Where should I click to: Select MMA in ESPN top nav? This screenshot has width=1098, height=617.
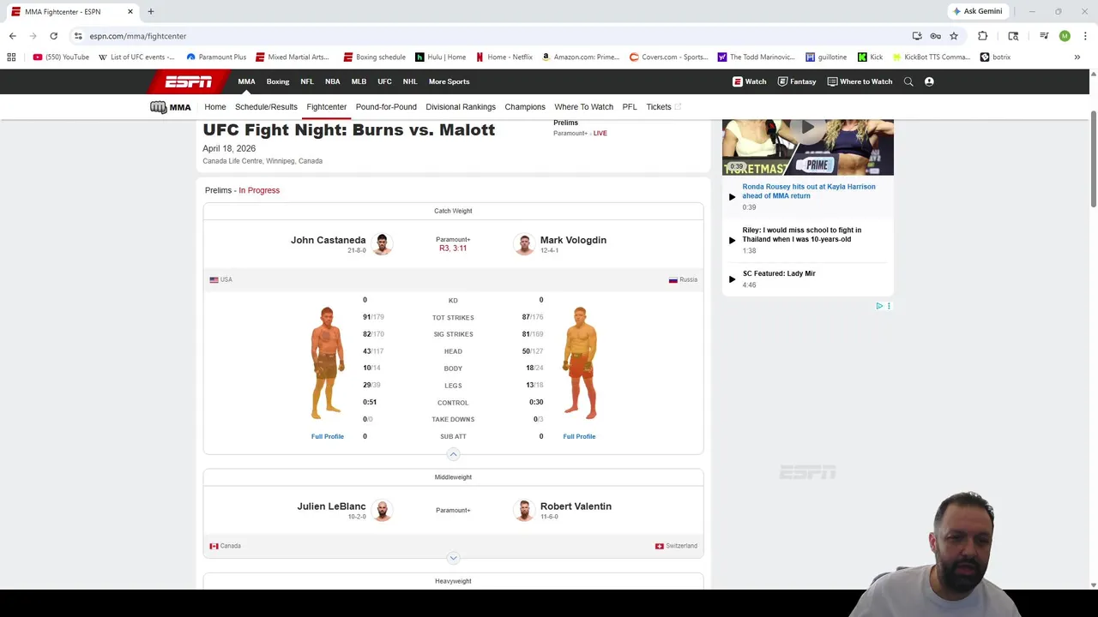pyautogui.click(x=246, y=81)
